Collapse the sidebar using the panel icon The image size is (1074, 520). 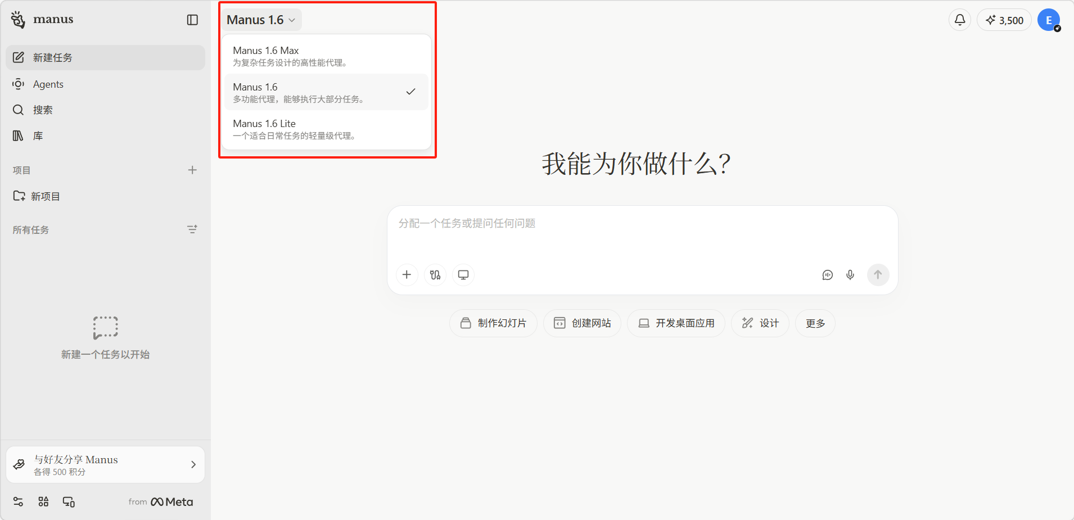coord(192,20)
